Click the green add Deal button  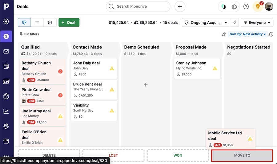coord(69,22)
